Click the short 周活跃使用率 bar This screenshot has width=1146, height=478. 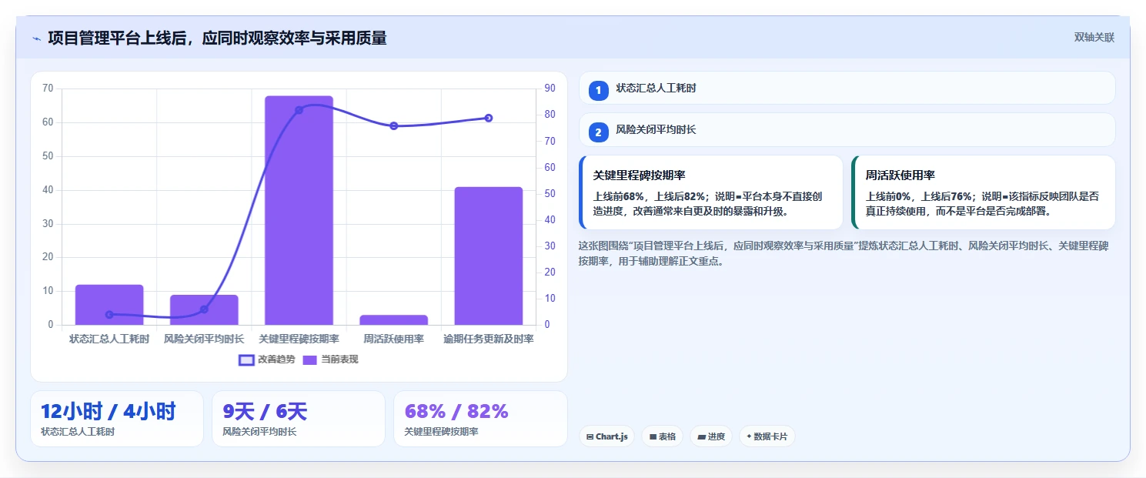point(393,320)
